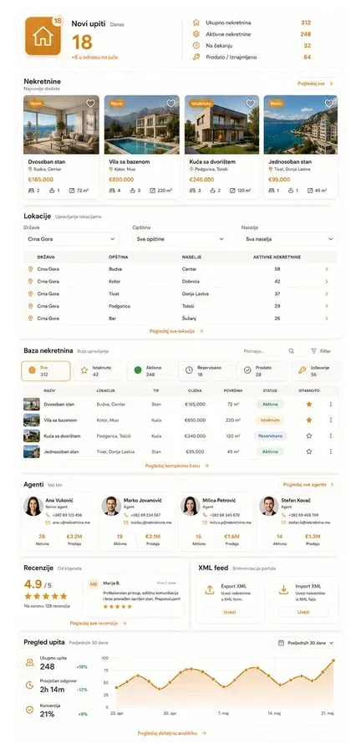Toggle featured star for Dvosoban stan row

[309, 404]
